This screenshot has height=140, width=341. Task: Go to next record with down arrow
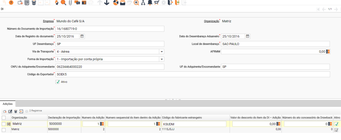click(x=107, y=3)
